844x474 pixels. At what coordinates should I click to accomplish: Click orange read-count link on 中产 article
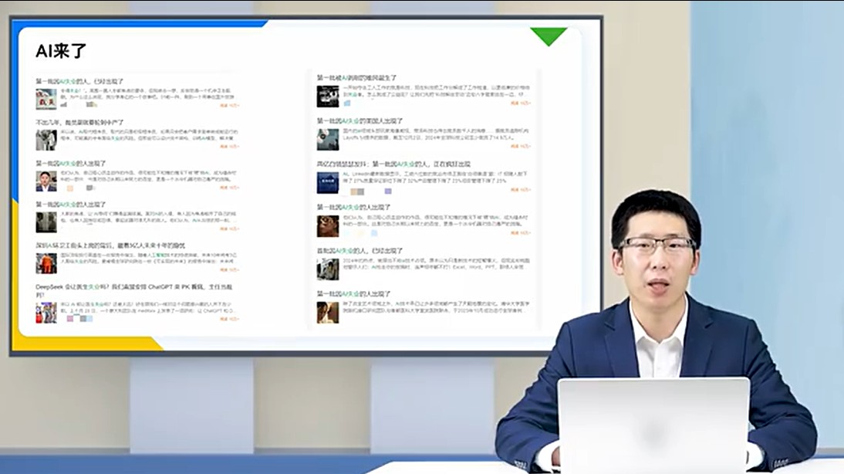[x=229, y=147]
